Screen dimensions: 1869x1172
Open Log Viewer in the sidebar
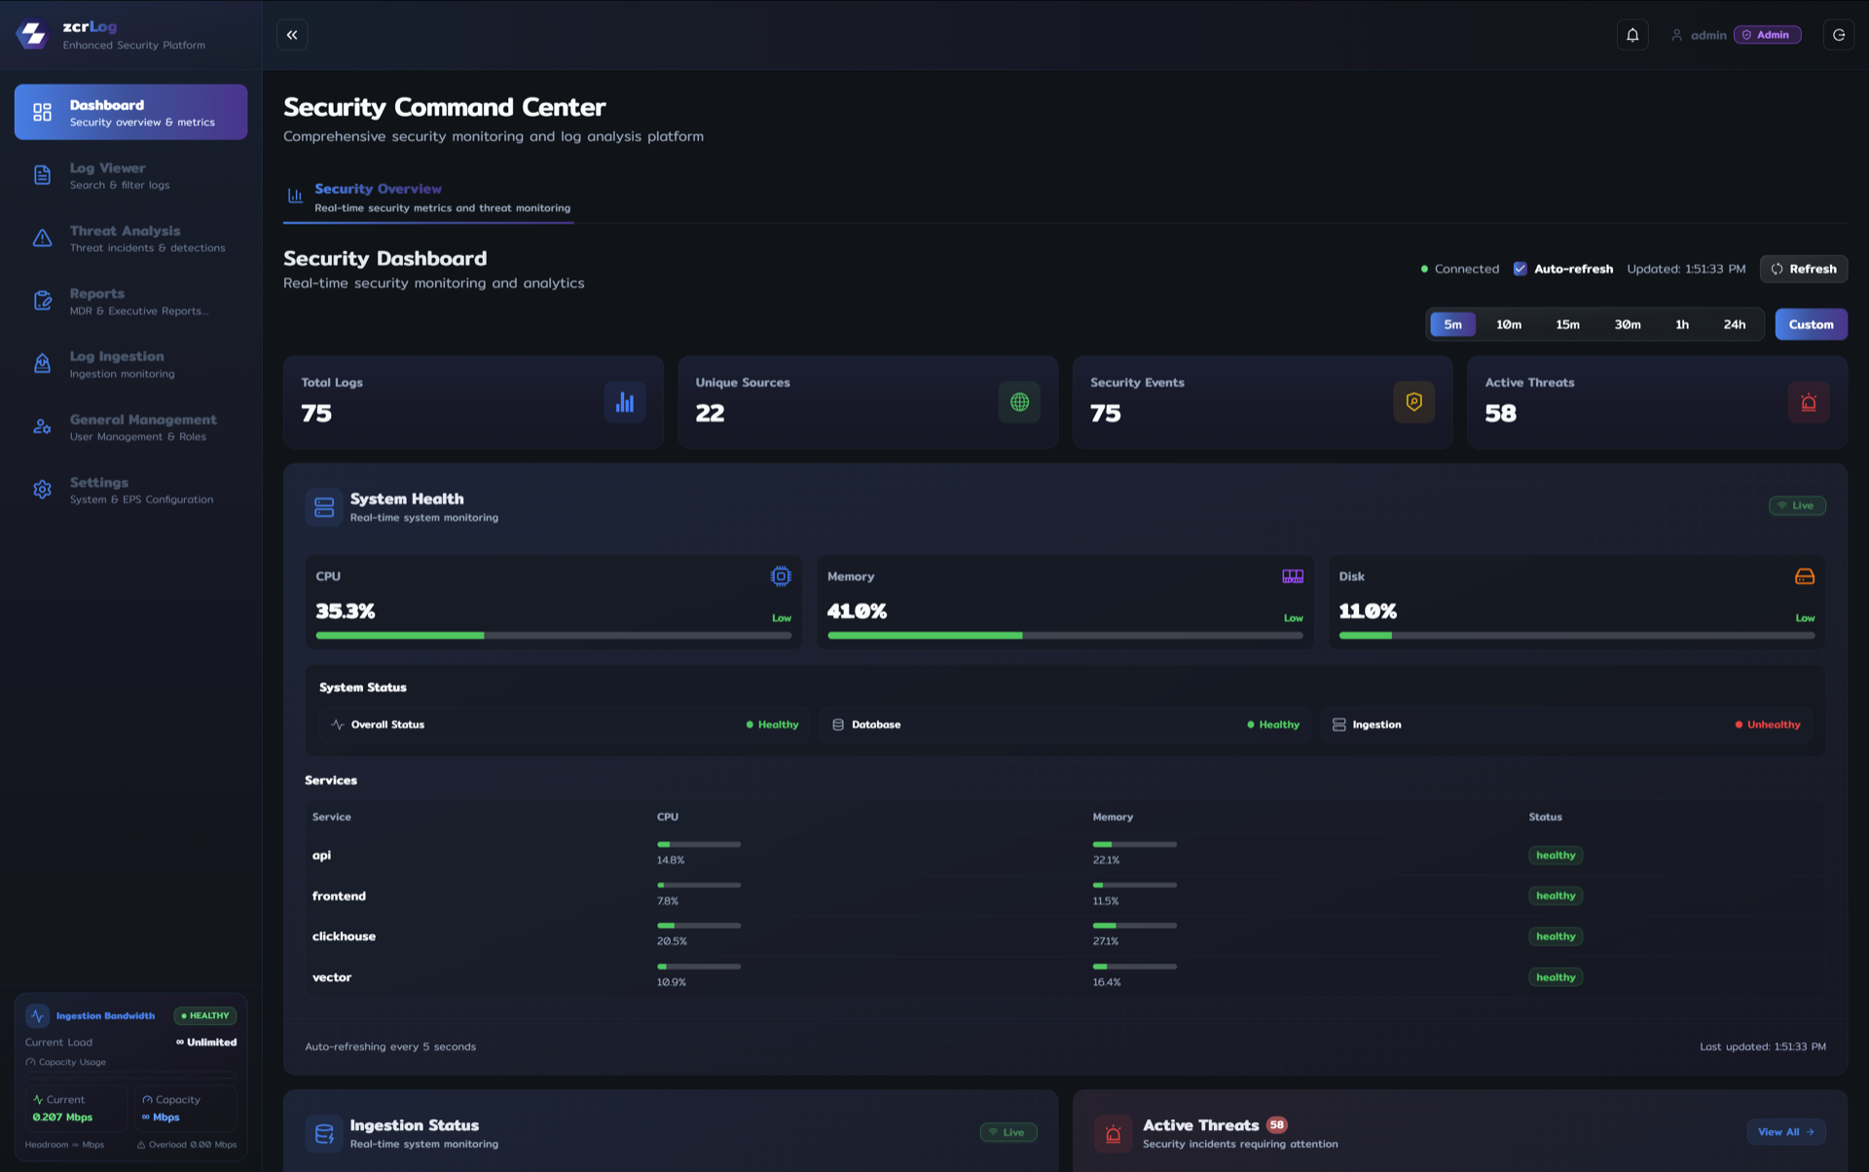point(130,175)
